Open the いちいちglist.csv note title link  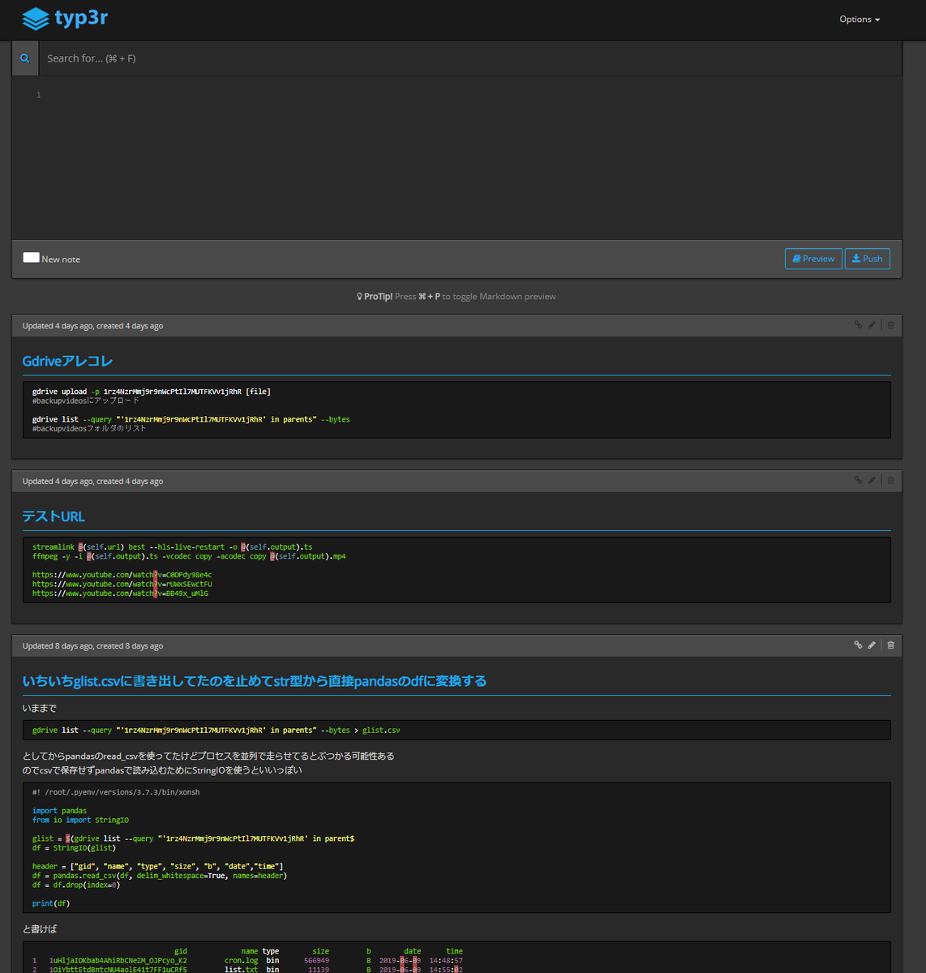tap(255, 681)
